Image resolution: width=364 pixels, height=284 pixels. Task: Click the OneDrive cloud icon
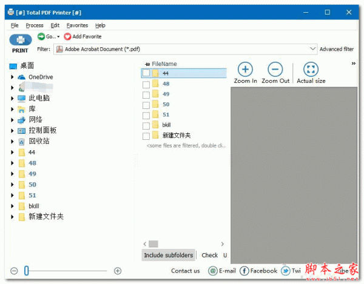coord(22,77)
